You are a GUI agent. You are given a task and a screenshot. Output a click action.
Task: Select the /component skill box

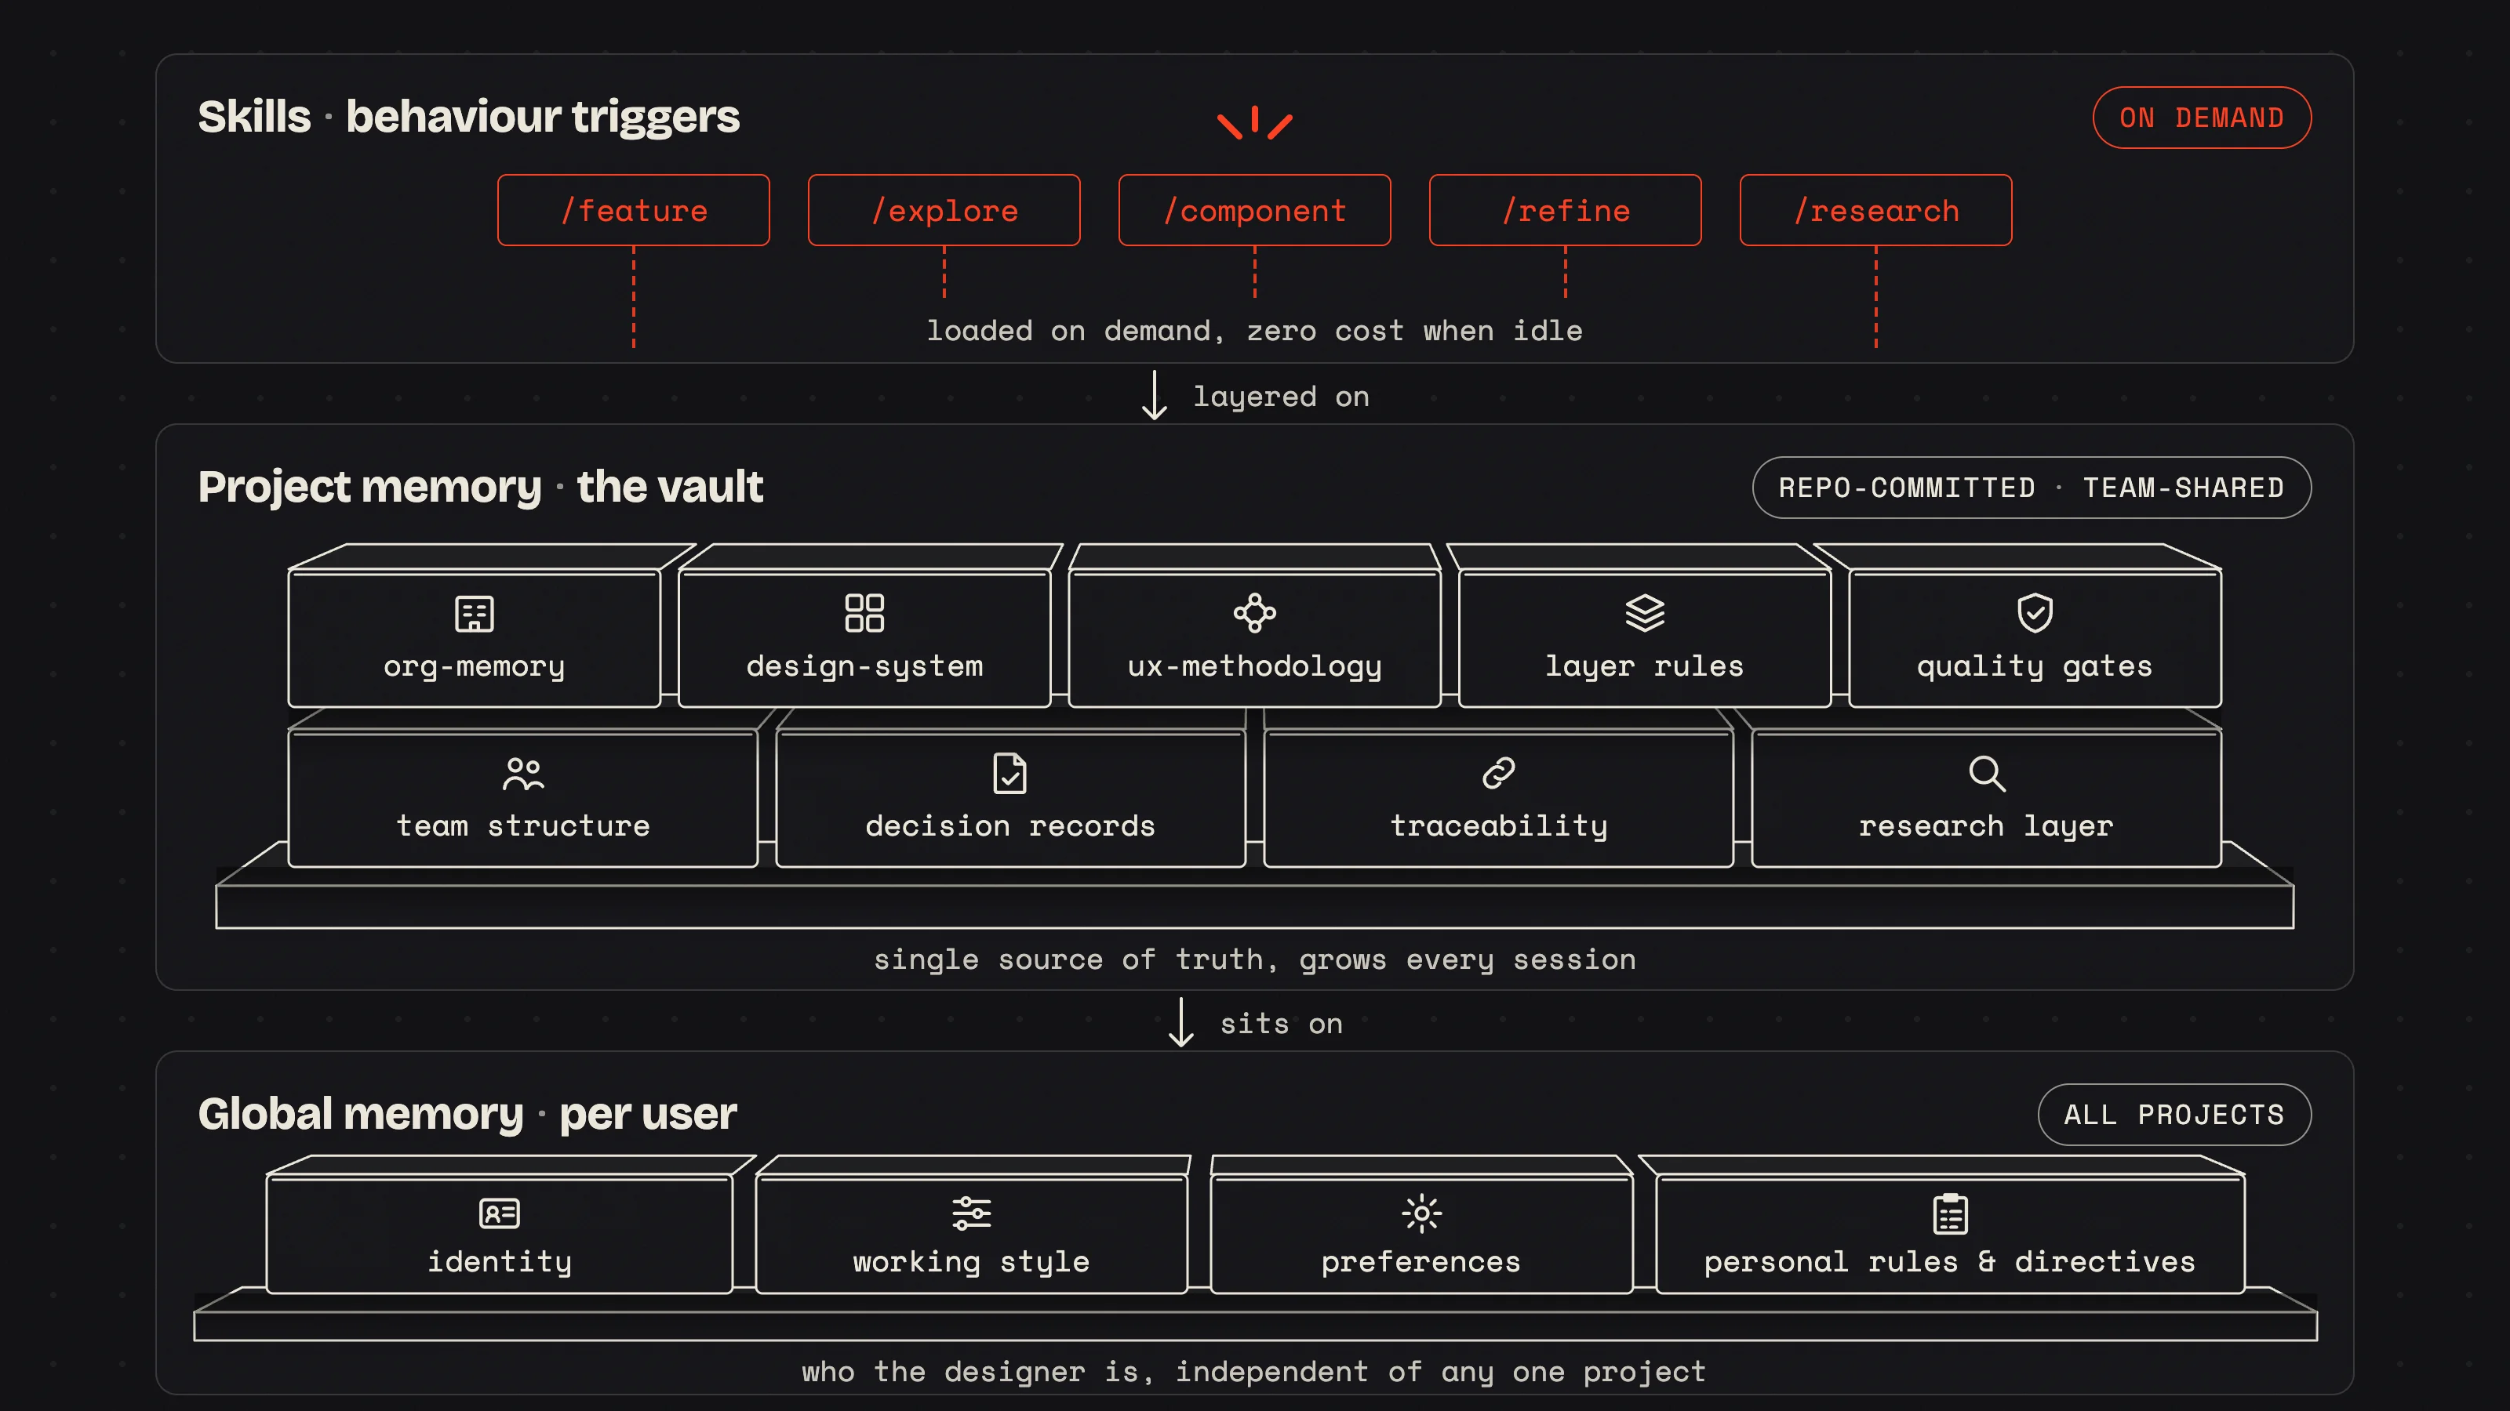click(x=1255, y=210)
